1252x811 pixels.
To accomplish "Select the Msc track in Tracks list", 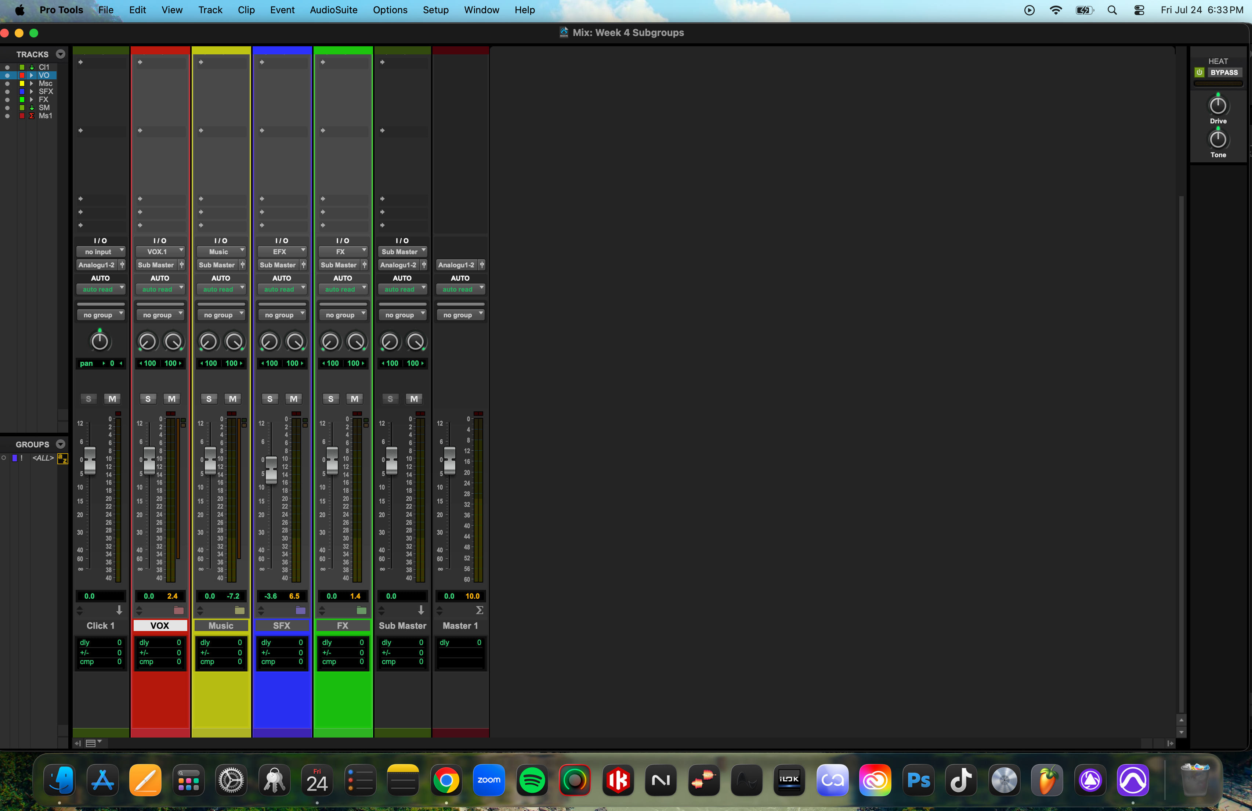I will pyautogui.click(x=45, y=83).
